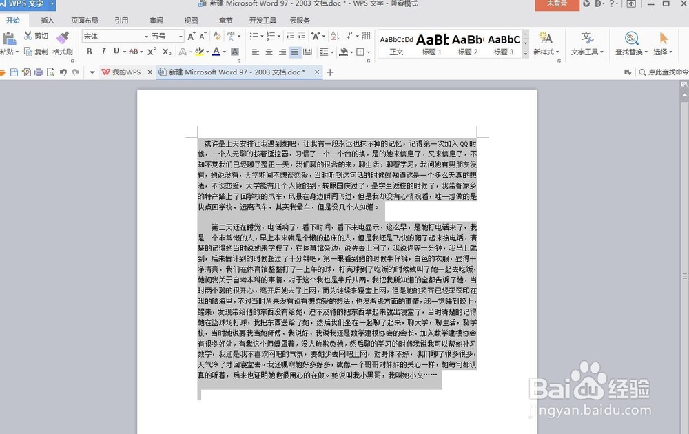The width and height of the screenshot is (689, 434).
Task: Click the 未登录 login button
Action: pos(556,4)
